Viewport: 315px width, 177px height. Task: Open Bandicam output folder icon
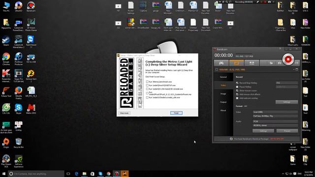(x=271, y=63)
